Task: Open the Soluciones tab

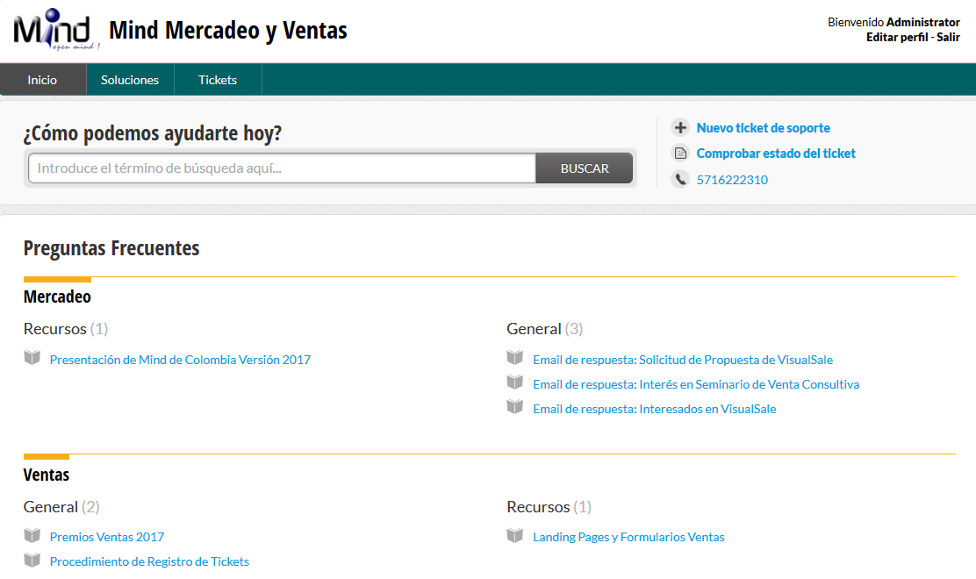Action: 130,80
